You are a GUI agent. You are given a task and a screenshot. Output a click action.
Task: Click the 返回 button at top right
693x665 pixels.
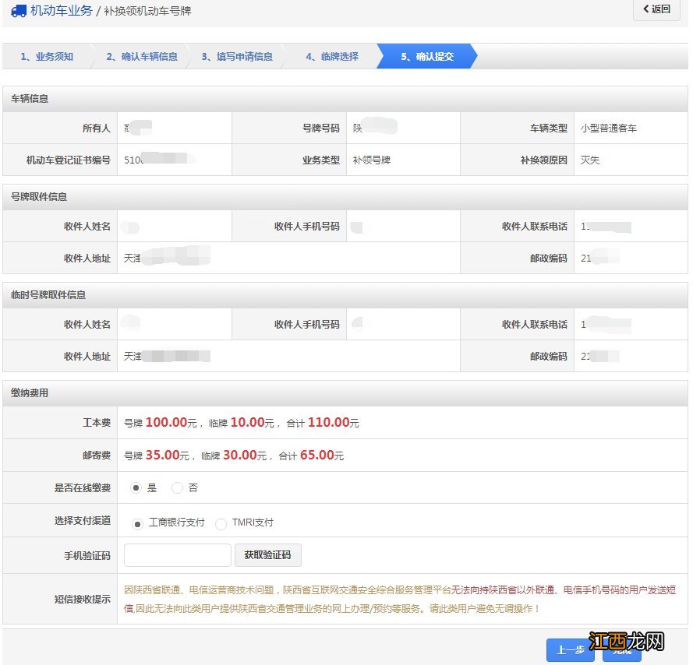[x=656, y=11]
